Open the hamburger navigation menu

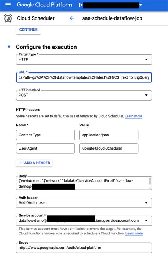(x=8, y=5)
